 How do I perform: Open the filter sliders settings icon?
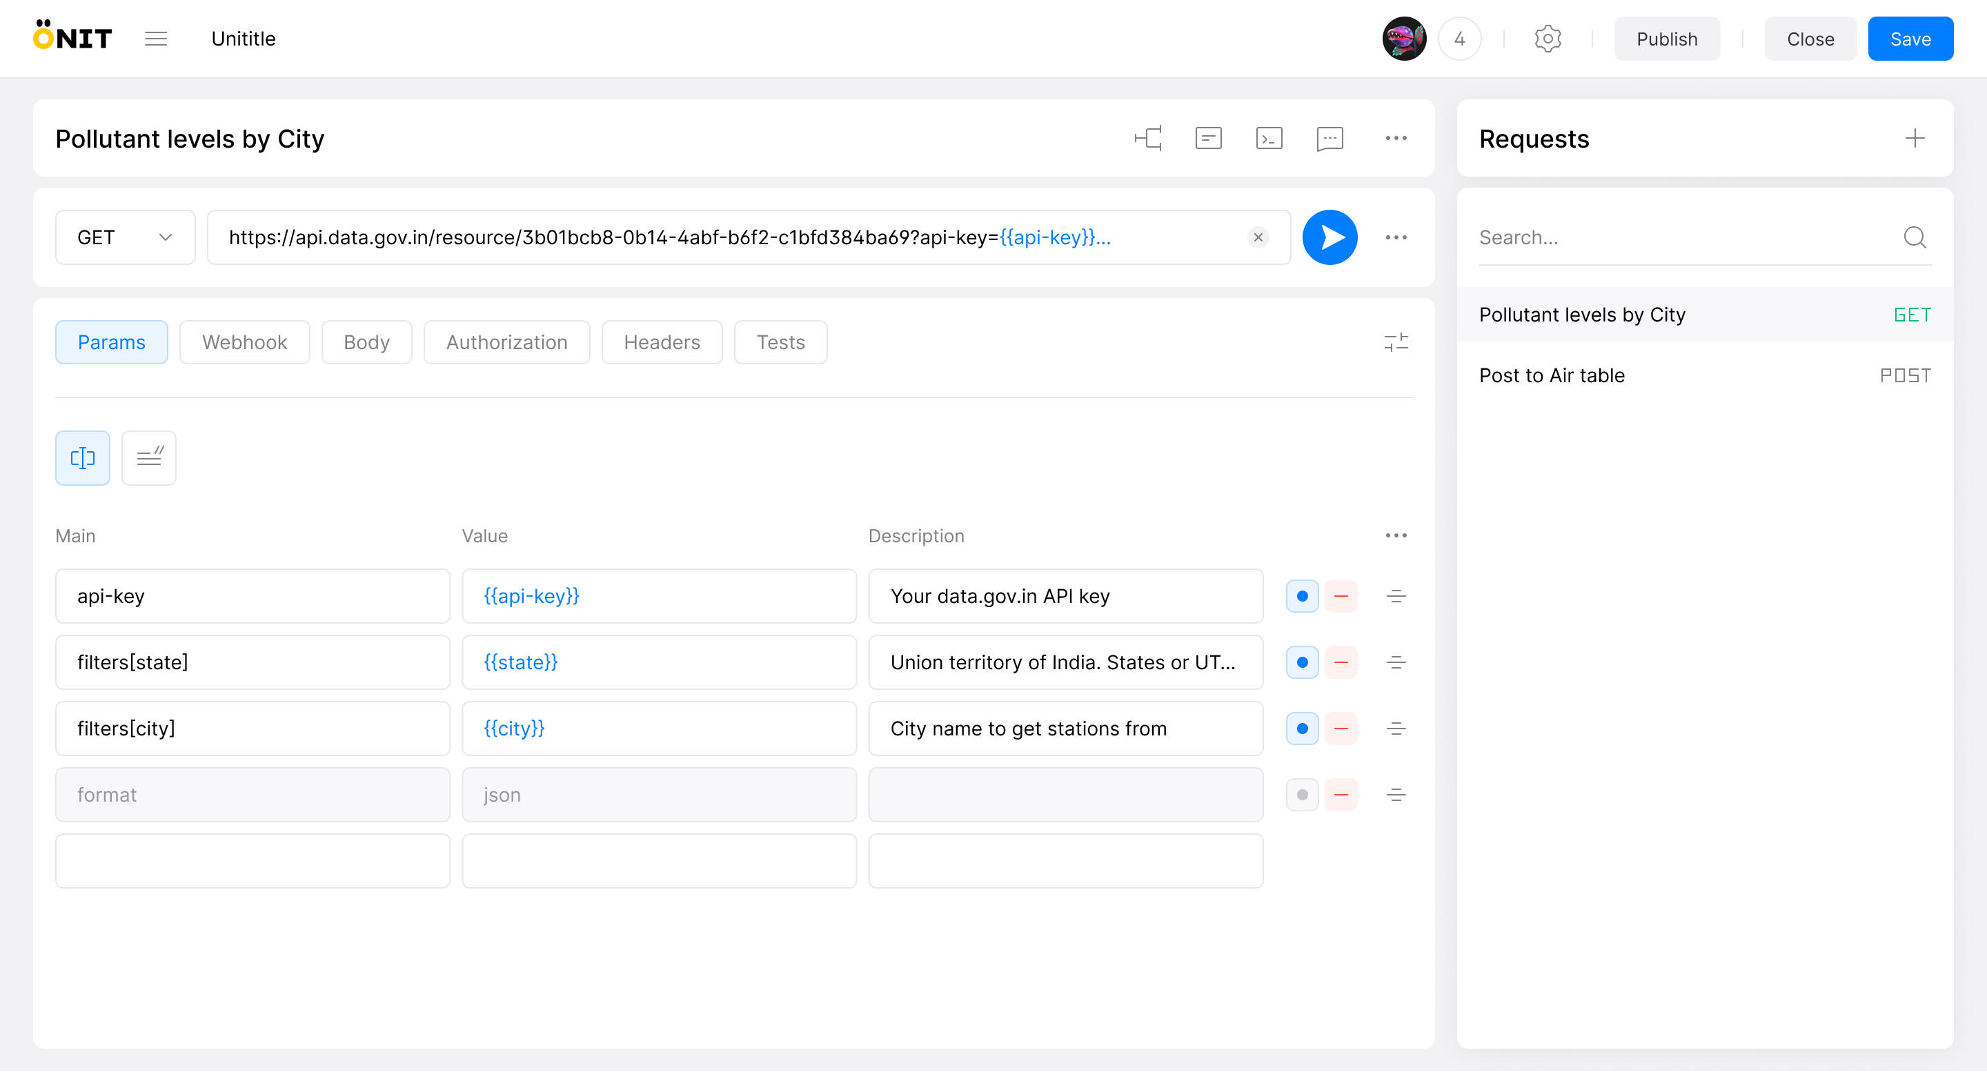1395,342
